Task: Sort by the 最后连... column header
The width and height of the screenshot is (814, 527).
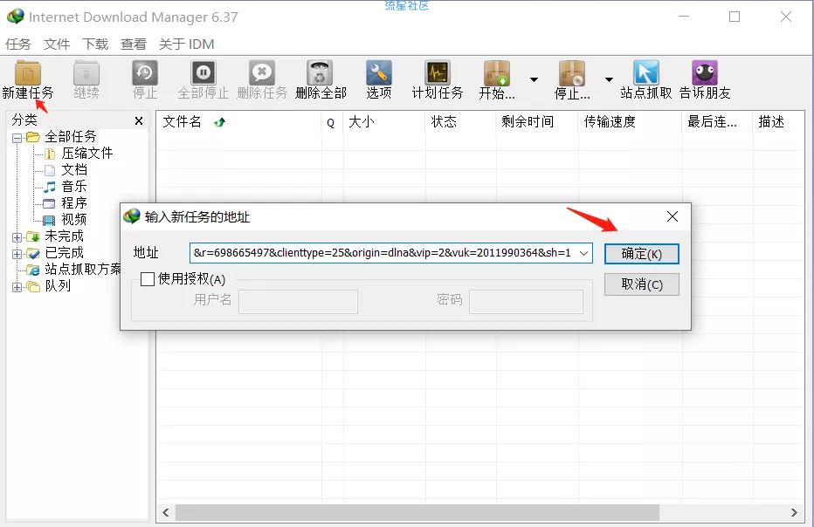Action: pos(717,122)
